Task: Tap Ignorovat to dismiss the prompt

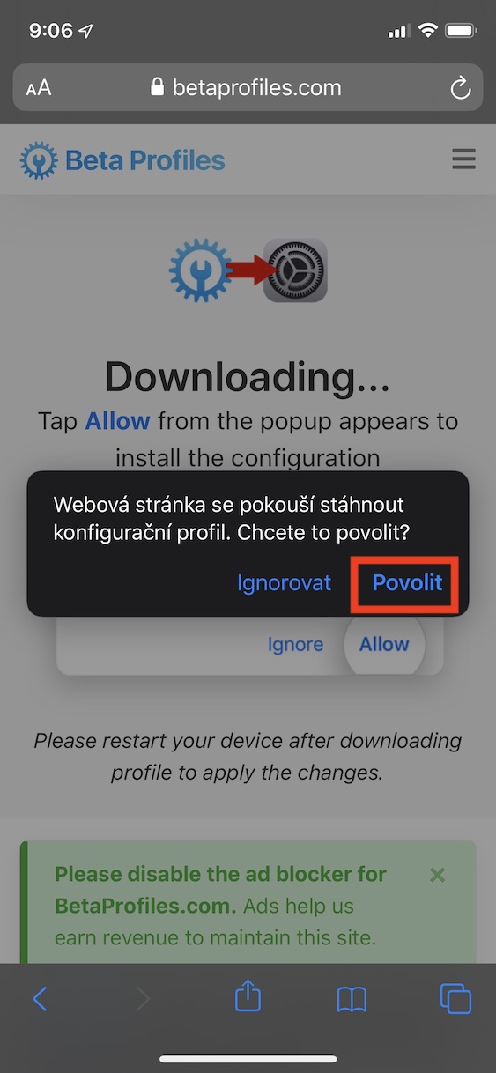Action: 284,582
